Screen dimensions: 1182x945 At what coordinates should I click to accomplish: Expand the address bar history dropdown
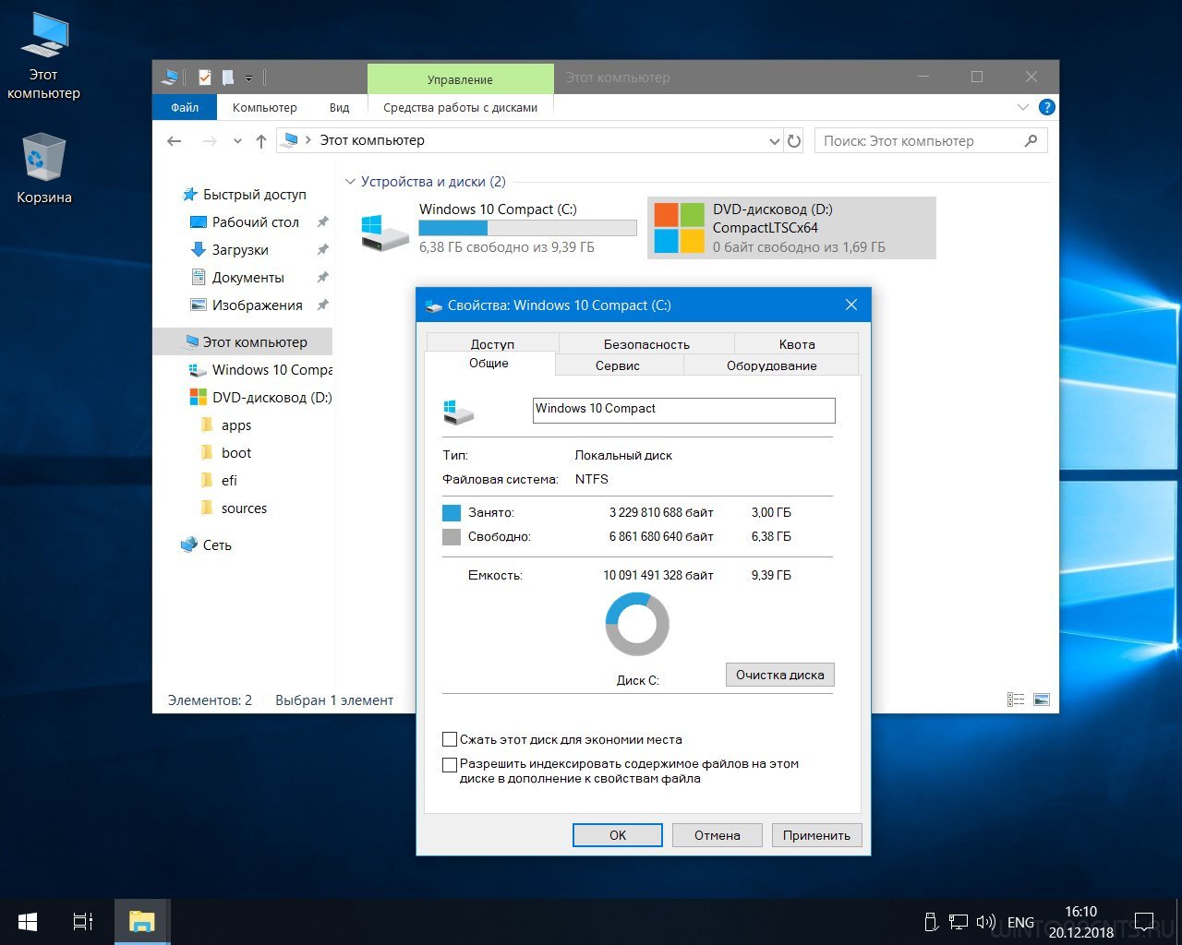pyautogui.click(x=774, y=141)
